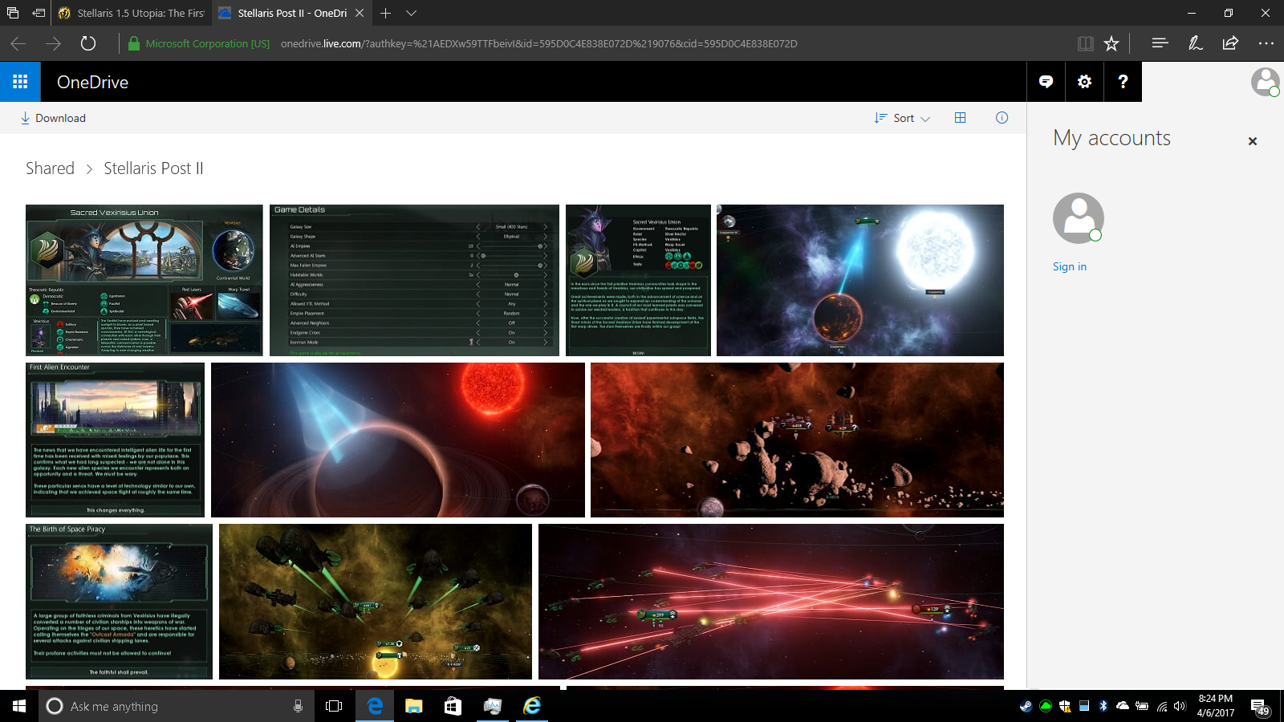The height and width of the screenshot is (722, 1284).
Task: Open the OneDrive app launcher grid
Action: pyautogui.click(x=20, y=82)
